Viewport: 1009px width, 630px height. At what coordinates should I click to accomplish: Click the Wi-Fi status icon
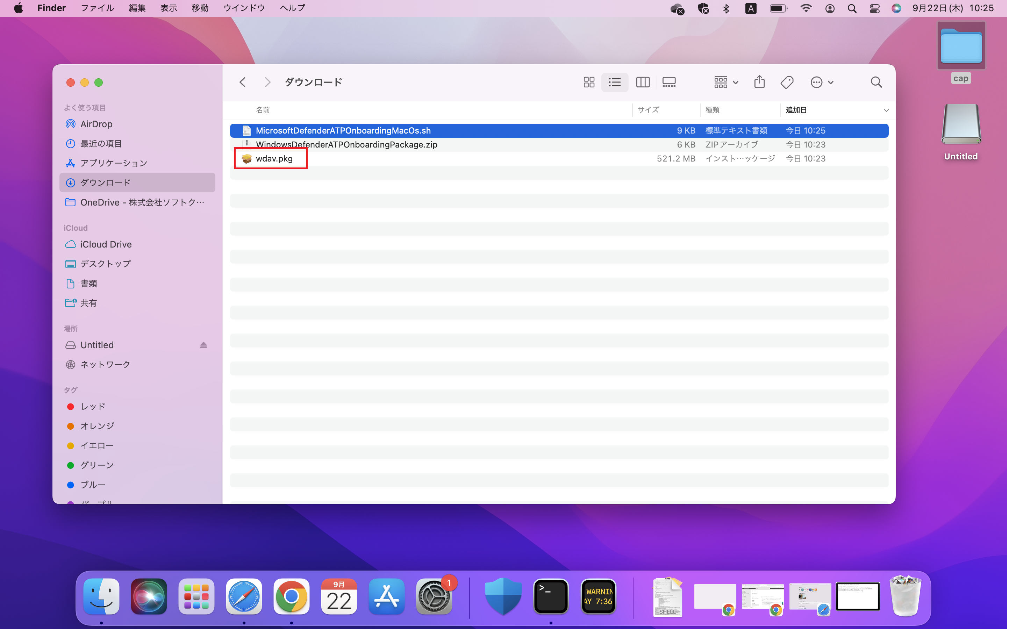point(808,8)
